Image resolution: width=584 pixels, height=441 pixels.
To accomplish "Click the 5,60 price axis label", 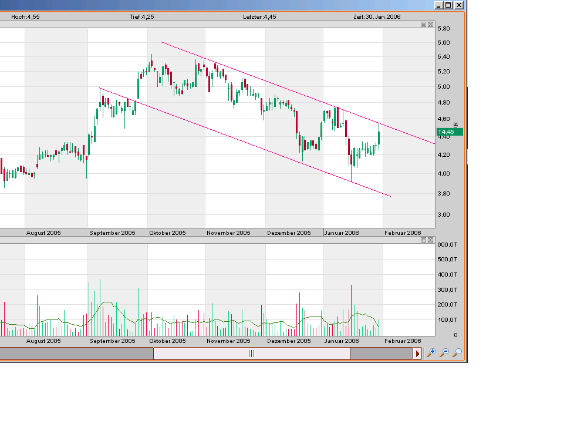I will [x=444, y=42].
